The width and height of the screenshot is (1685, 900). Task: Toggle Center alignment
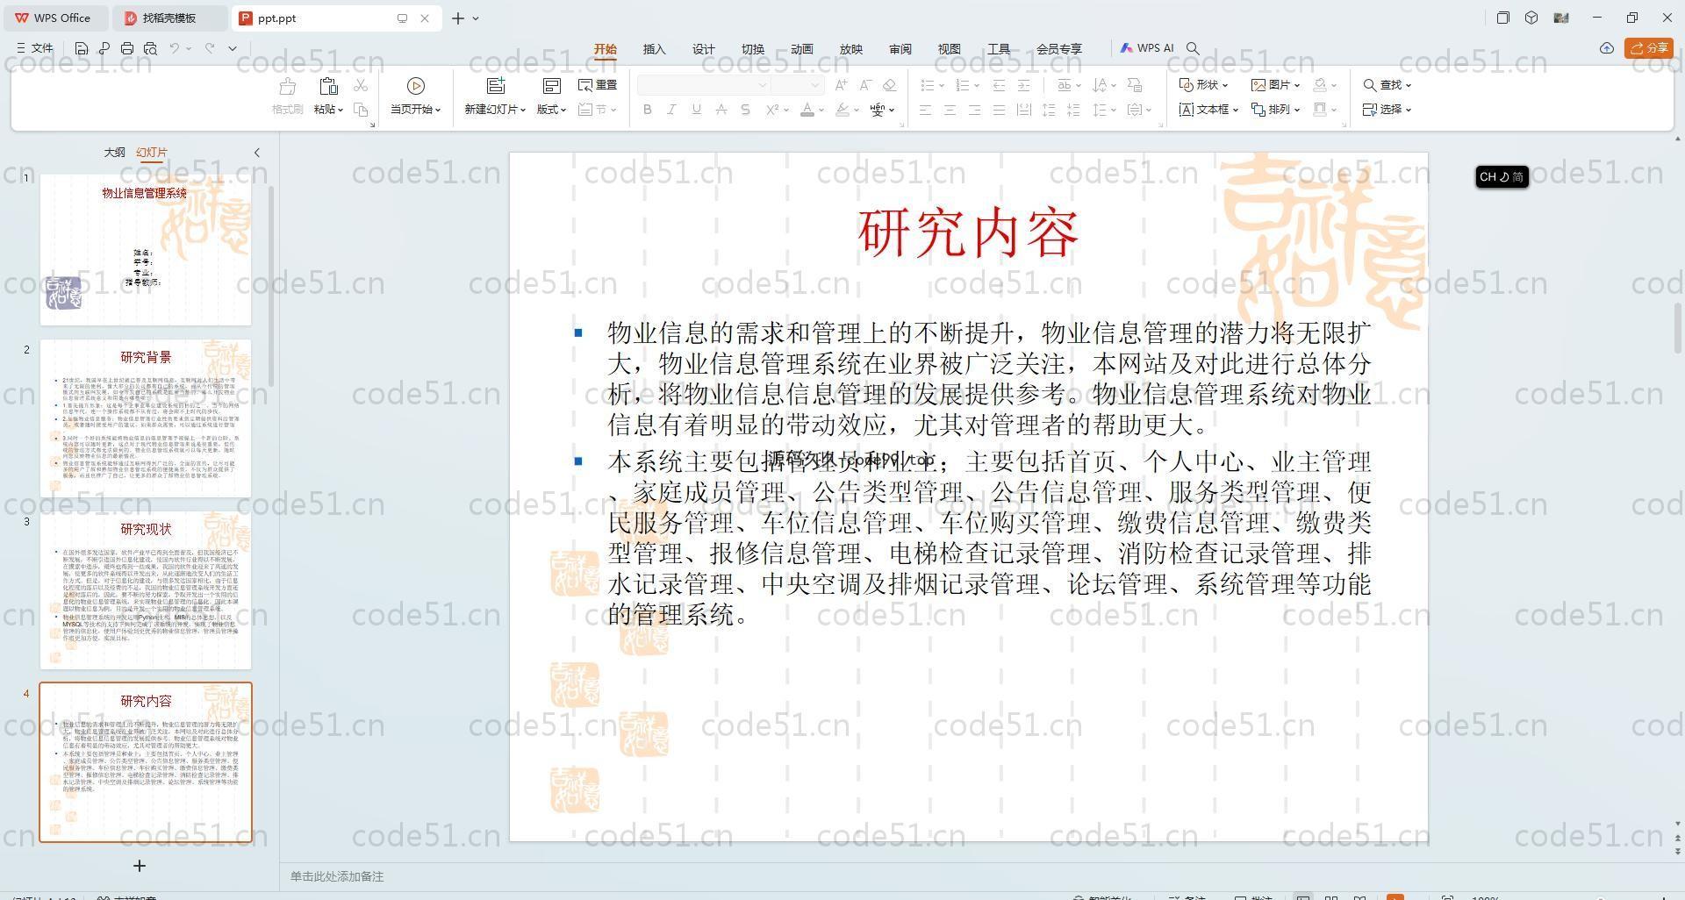(x=950, y=110)
